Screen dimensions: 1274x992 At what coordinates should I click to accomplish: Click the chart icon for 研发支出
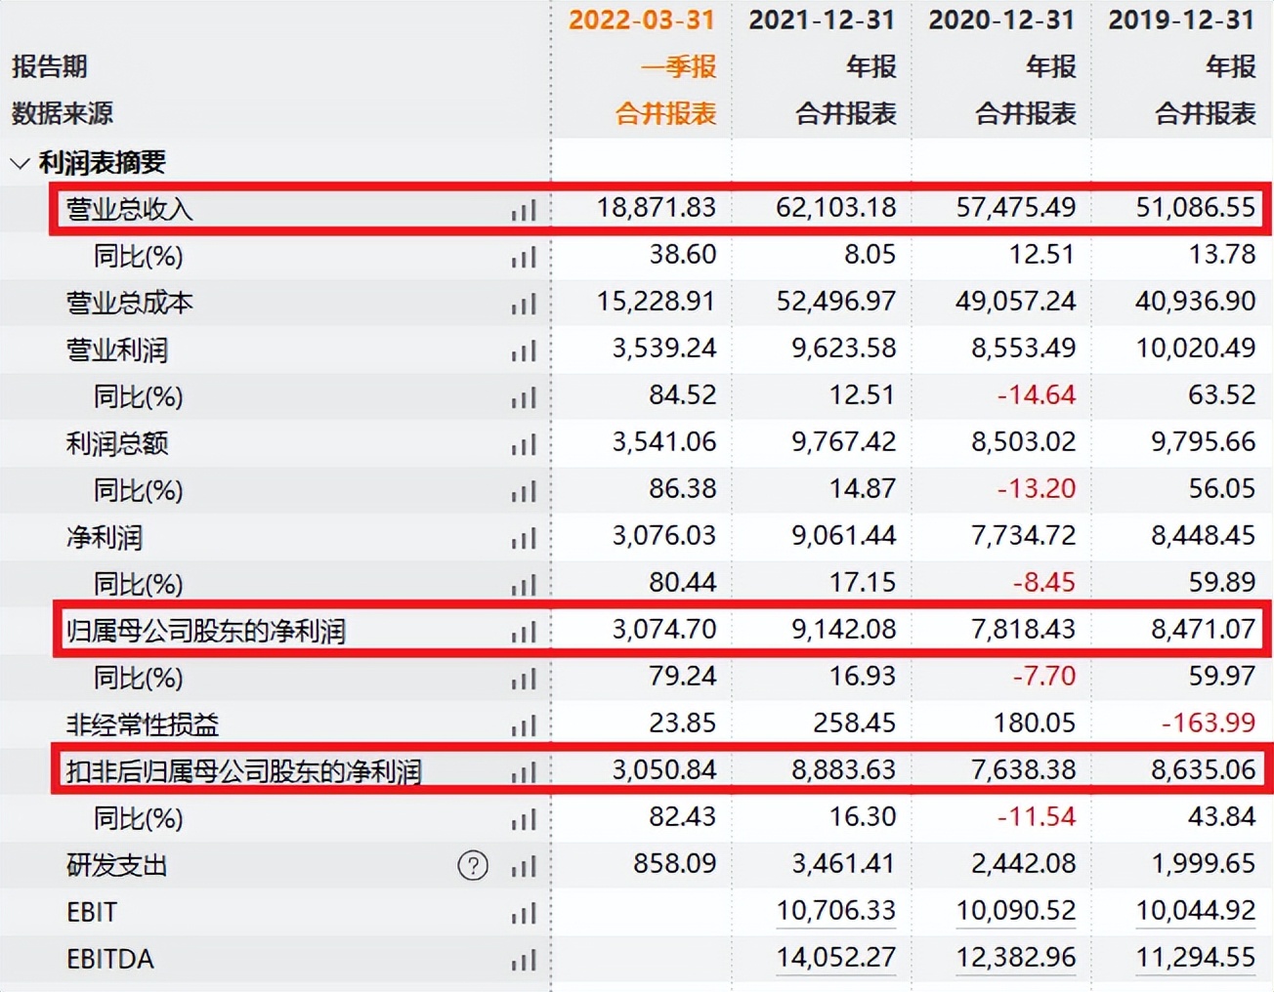525,867
